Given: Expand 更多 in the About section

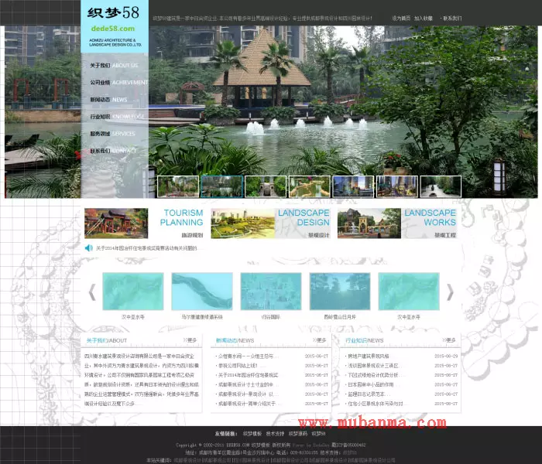Looking at the screenshot, I should [x=190, y=339].
